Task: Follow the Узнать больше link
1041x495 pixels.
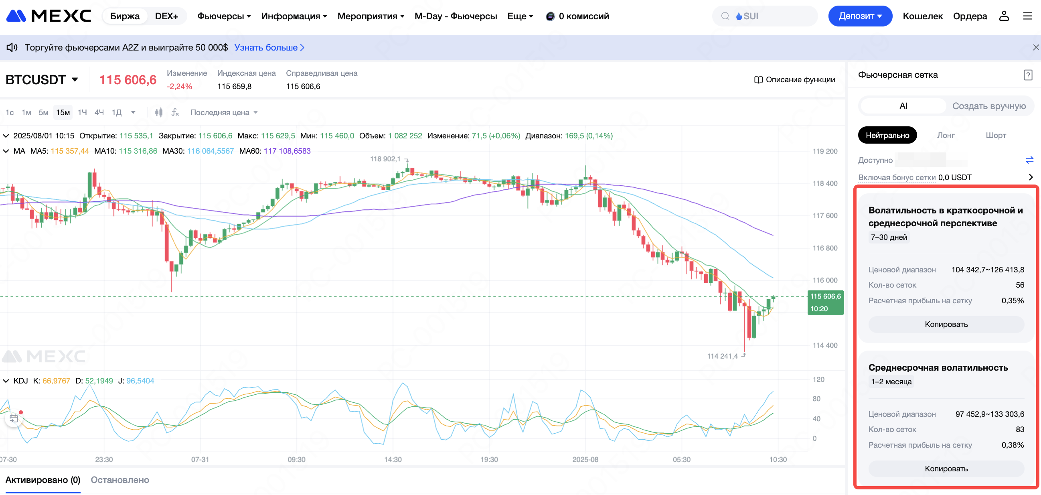Action: click(x=269, y=47)
